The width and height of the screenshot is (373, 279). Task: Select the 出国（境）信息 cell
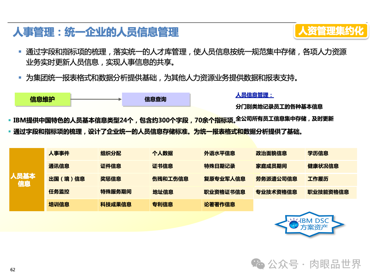pos(72,179)
